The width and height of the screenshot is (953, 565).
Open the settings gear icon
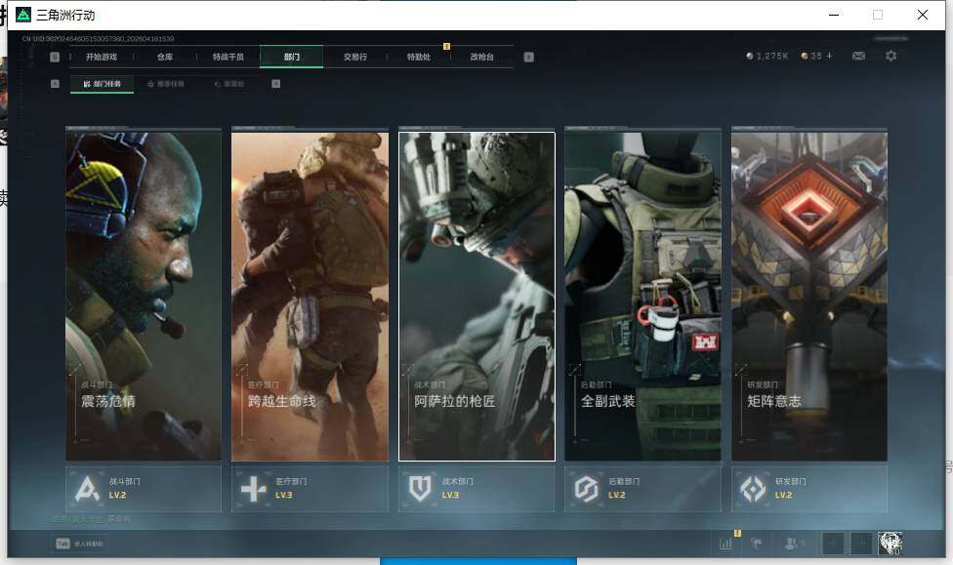pyautogui.click(x=891, y=56)
